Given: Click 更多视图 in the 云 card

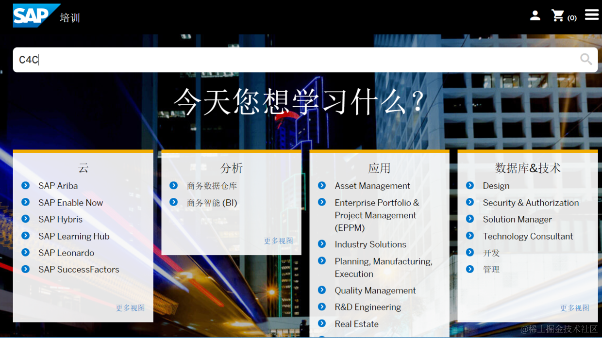Looking at the screenshot, I should tap(130, 308).
